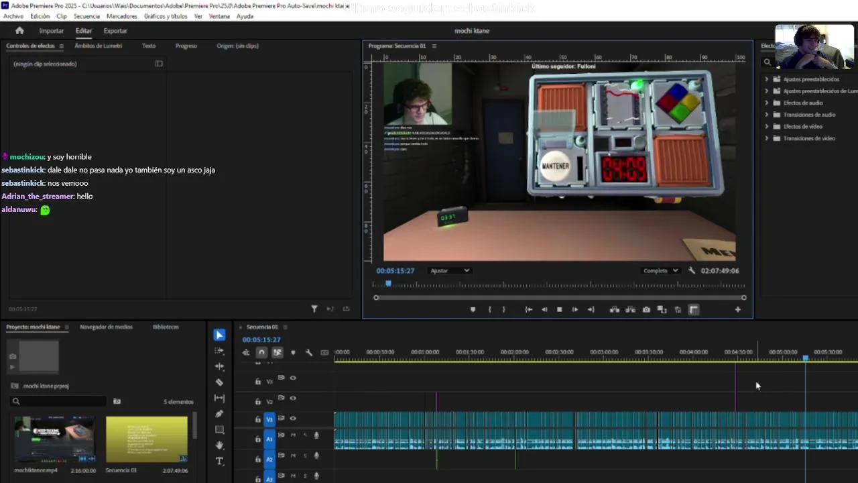Screen dimensions: 858x483
Task: Switch to Navegador de medios tab
Action: [x=107, y=327]
